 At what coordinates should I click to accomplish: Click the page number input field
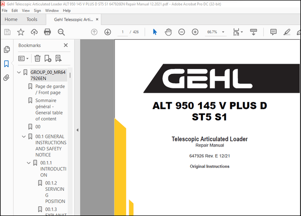(123, 32)
